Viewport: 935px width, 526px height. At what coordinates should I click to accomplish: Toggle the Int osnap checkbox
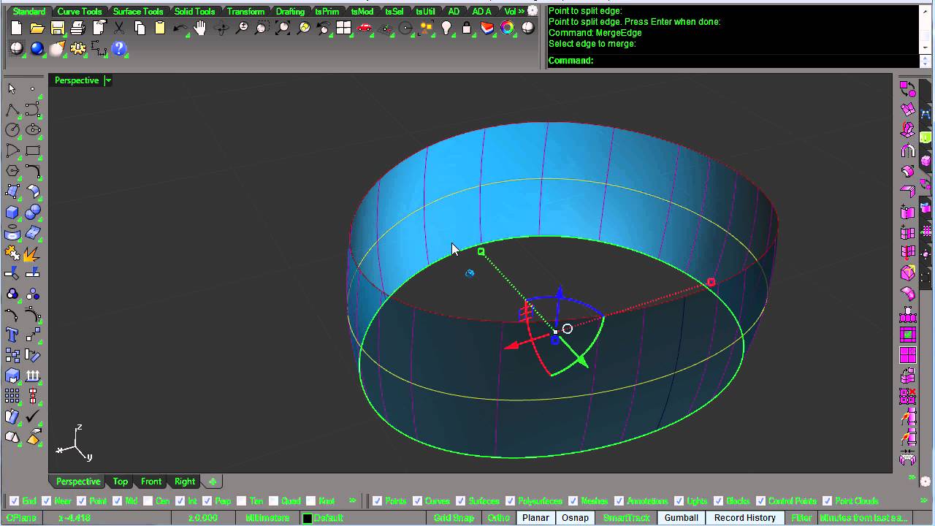(180, 501)
